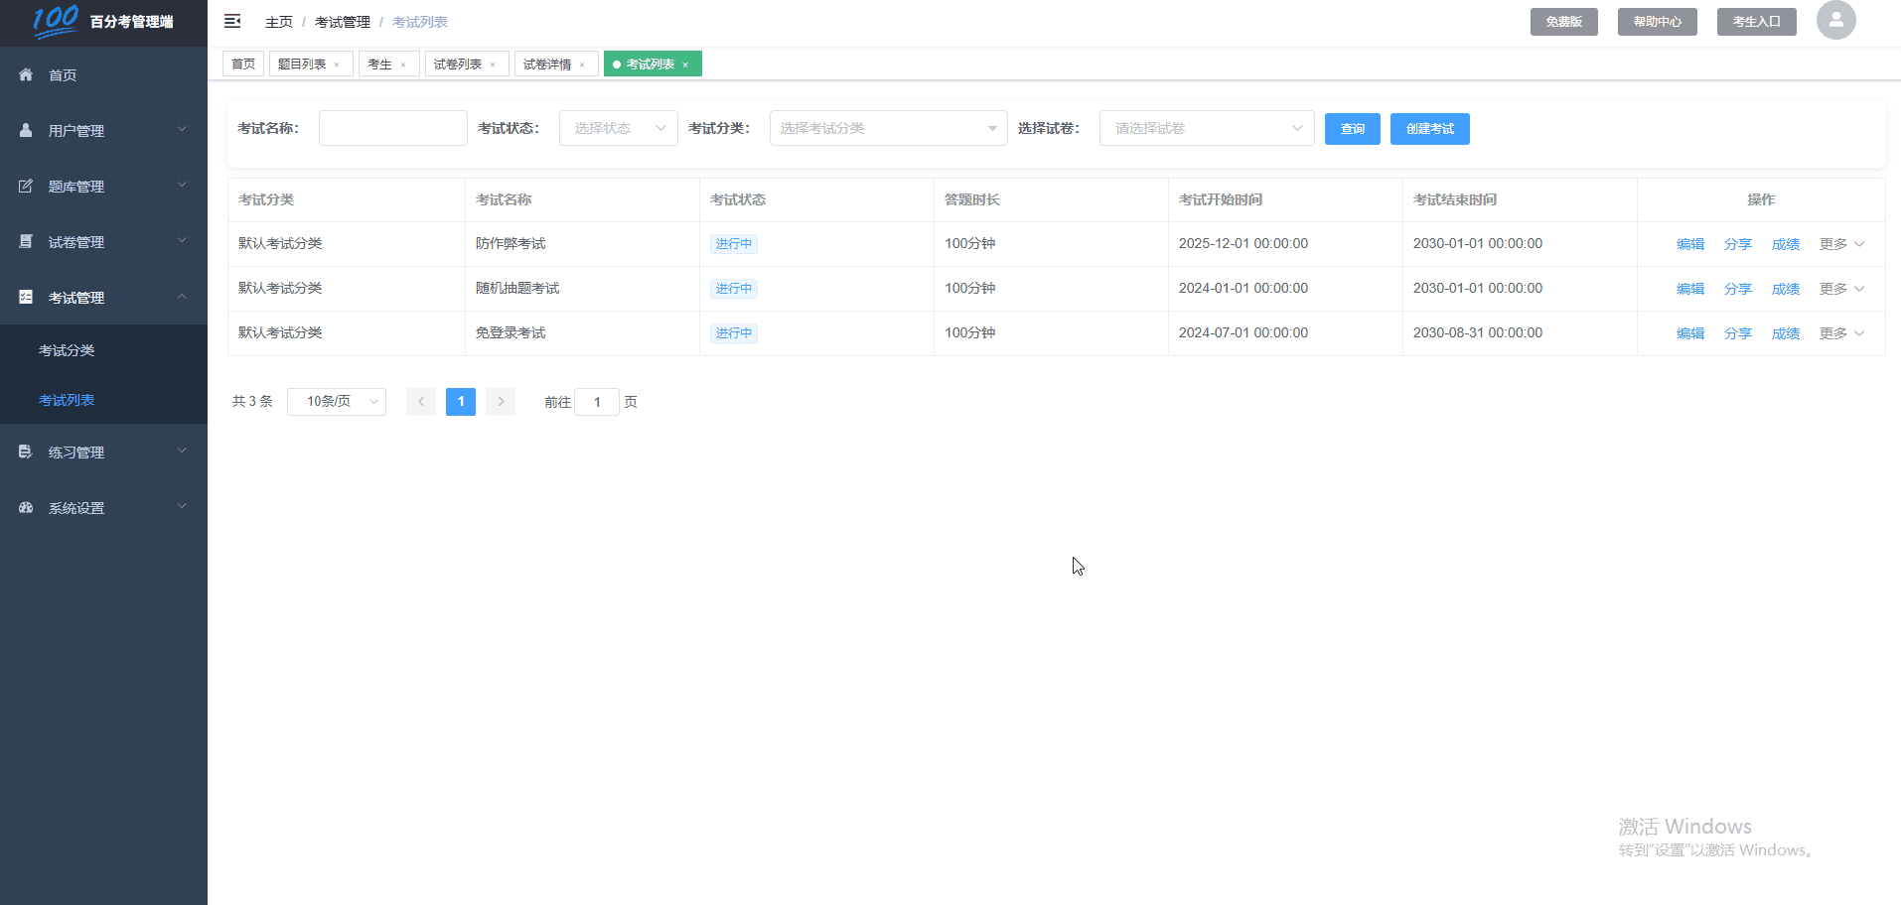
Task: Select 考试分类 in the sidebar submenu
Action: coord(67,350)
